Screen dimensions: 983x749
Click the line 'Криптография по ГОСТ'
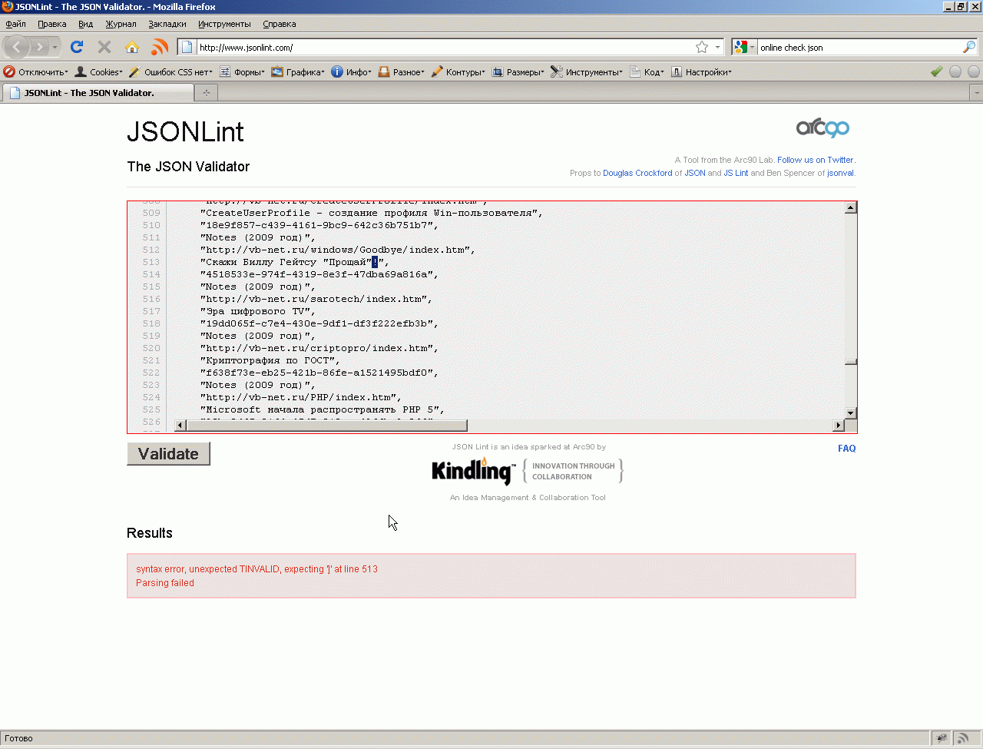(x=270, y=360)
